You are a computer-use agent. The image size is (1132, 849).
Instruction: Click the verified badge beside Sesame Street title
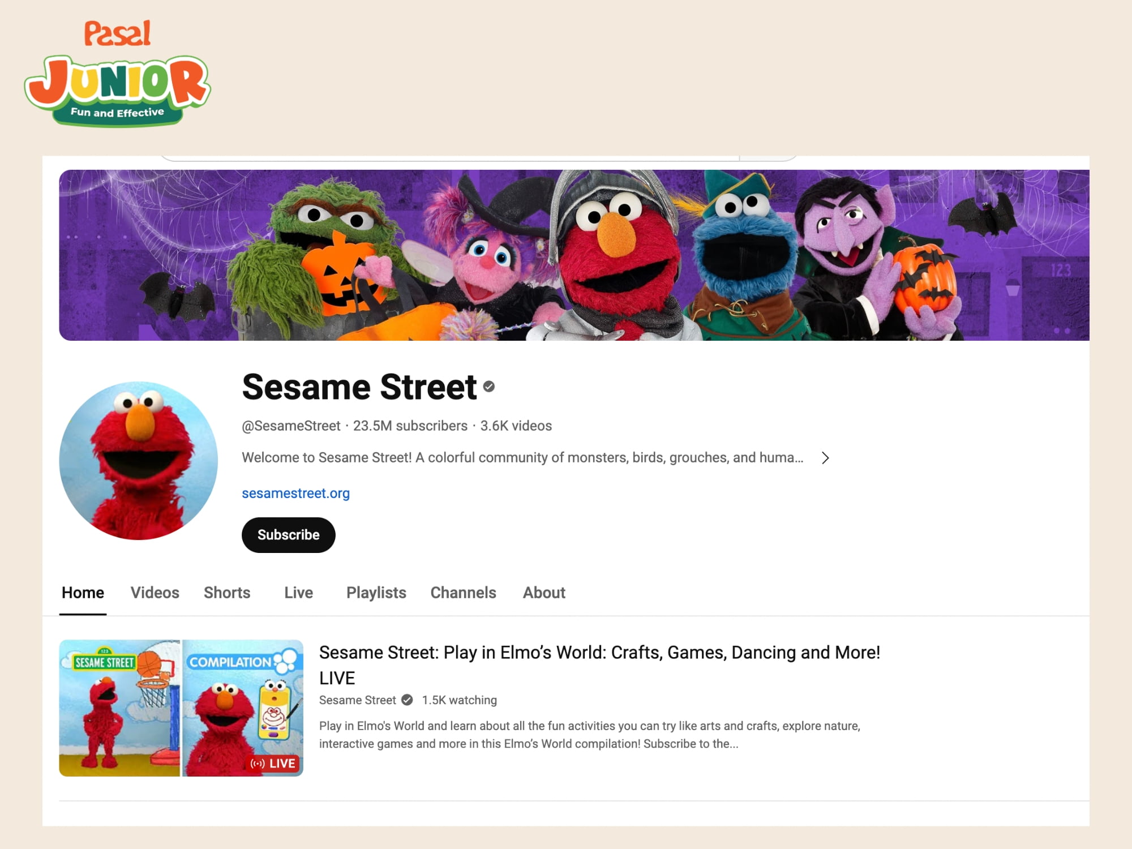489,387
